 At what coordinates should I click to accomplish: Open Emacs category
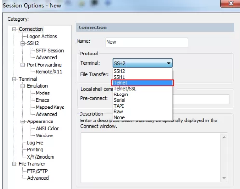click(x=42, y=100)
